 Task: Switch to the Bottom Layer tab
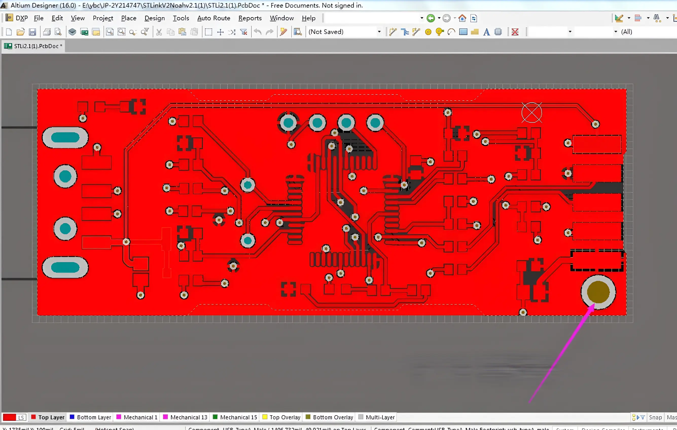pyautogui.click(x=90, y=417)
